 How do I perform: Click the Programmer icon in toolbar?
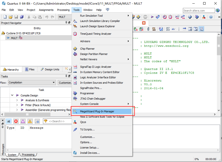[x=197, y=17]
